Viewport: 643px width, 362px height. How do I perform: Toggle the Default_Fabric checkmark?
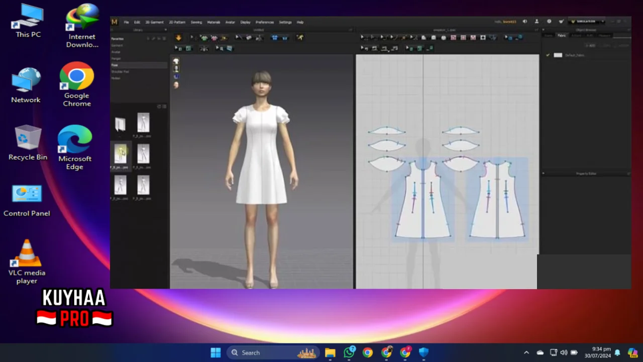tap(548, 55)
